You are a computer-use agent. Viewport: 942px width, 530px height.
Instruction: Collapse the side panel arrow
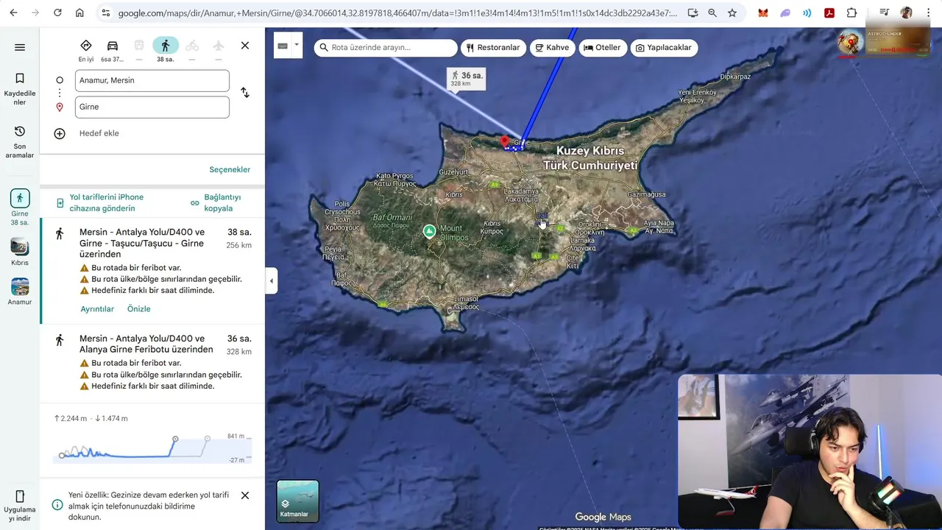[272, 280]
